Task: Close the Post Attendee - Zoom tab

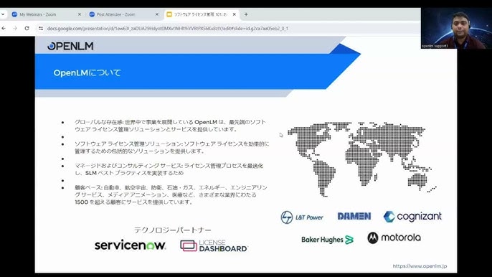Action: pos(157,14)
